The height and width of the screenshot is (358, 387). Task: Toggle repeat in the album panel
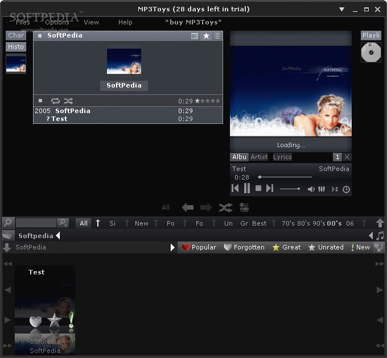[55, 101]
